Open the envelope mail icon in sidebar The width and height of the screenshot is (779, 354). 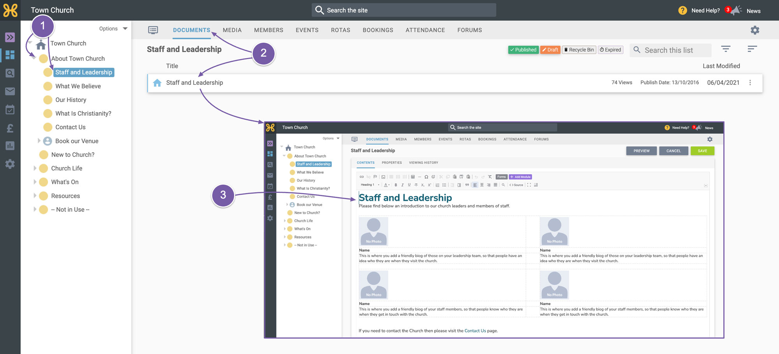[10, 91]
